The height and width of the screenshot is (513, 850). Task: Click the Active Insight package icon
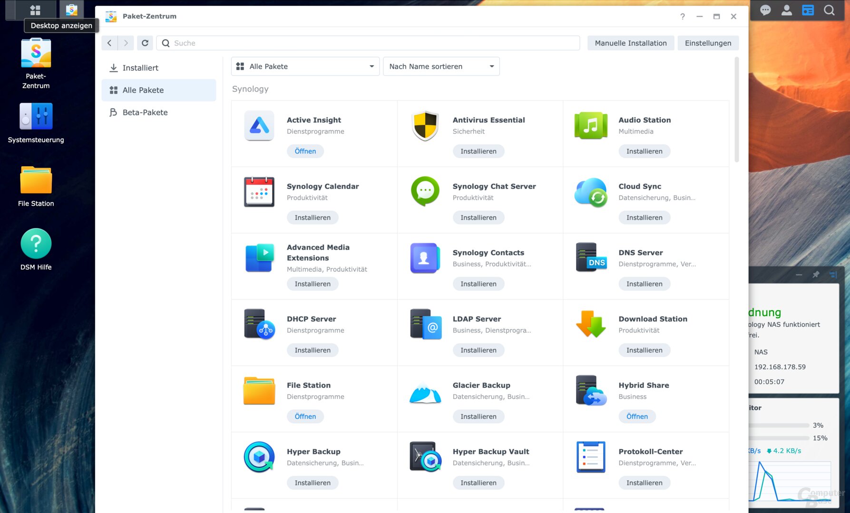[259, 126]
